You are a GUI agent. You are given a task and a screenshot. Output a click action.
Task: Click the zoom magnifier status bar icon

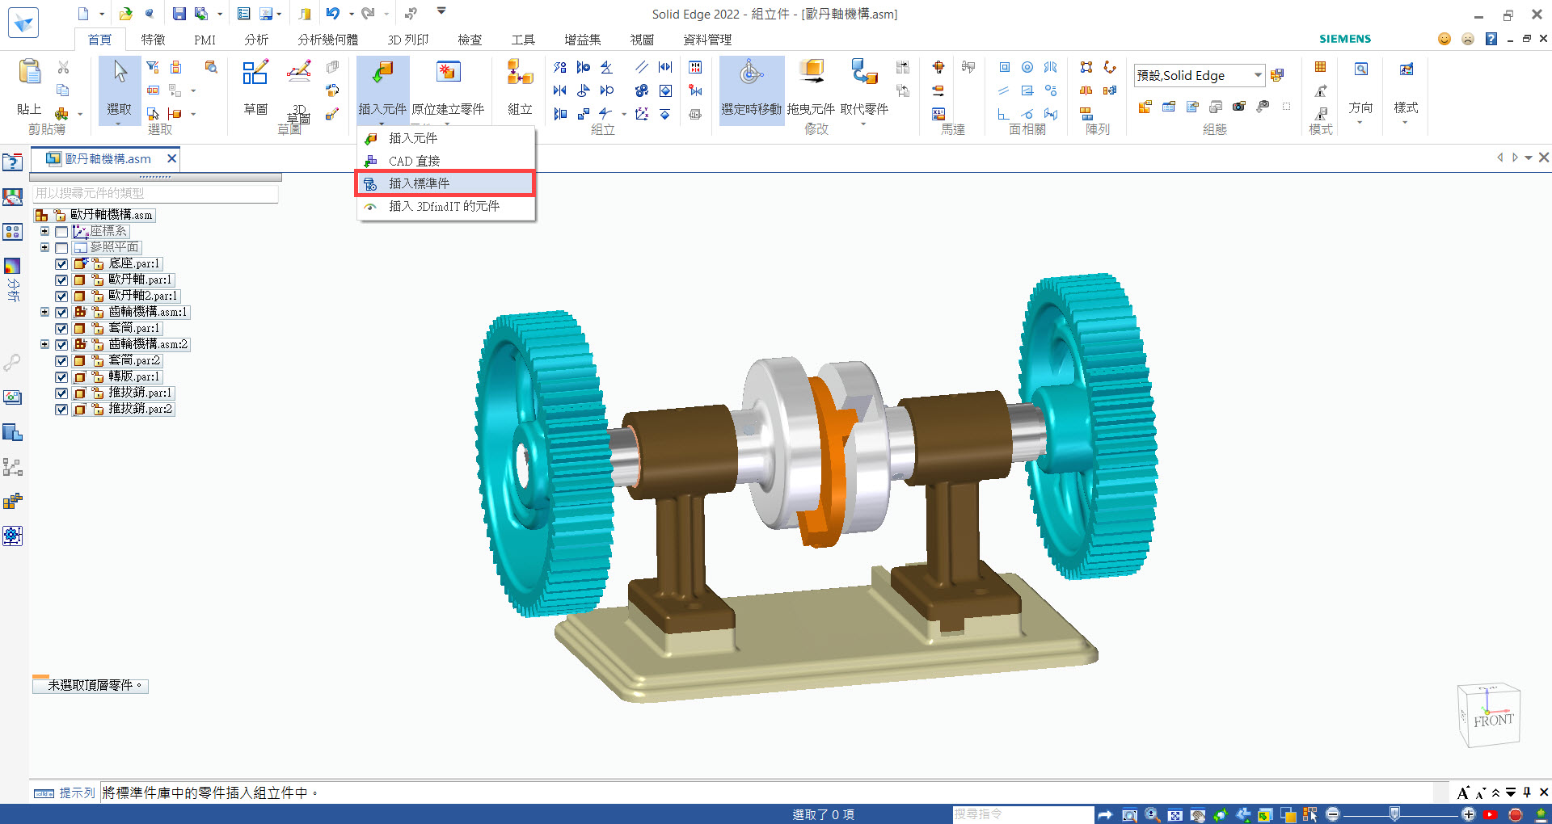point(1152,814)
